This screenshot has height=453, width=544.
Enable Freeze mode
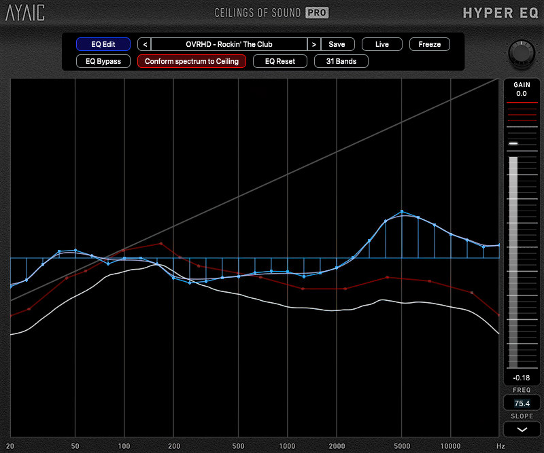point(429,44)
